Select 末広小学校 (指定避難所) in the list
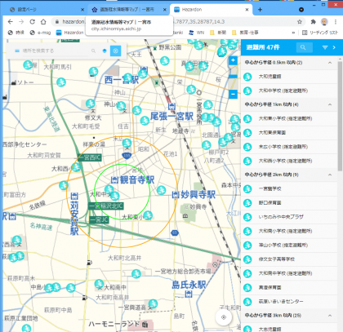Viewport: 343px width, 332px height. pyautogui.click(x=289, y=147)
